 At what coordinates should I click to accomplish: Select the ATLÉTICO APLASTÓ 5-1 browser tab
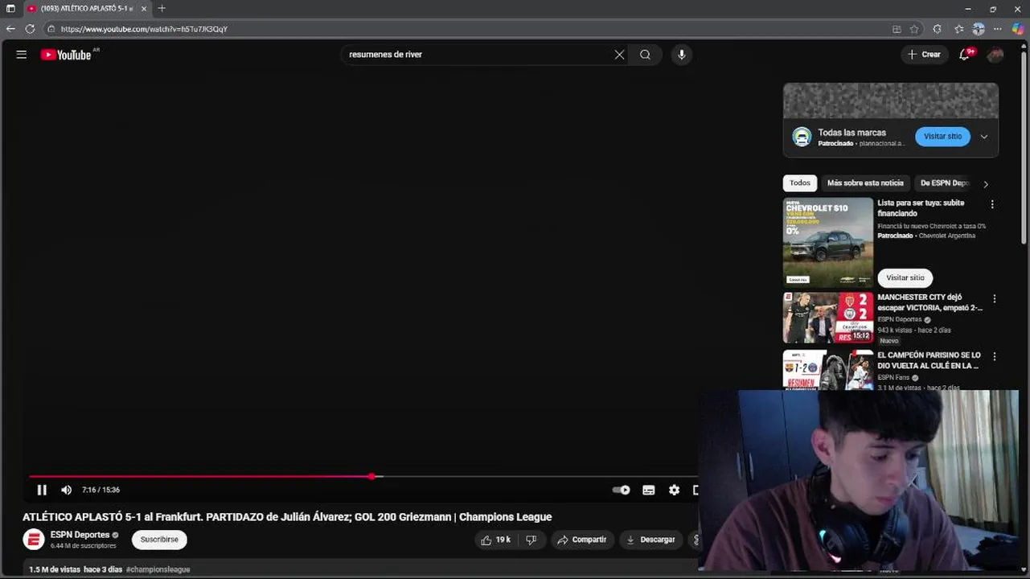[x=87, y=8]
